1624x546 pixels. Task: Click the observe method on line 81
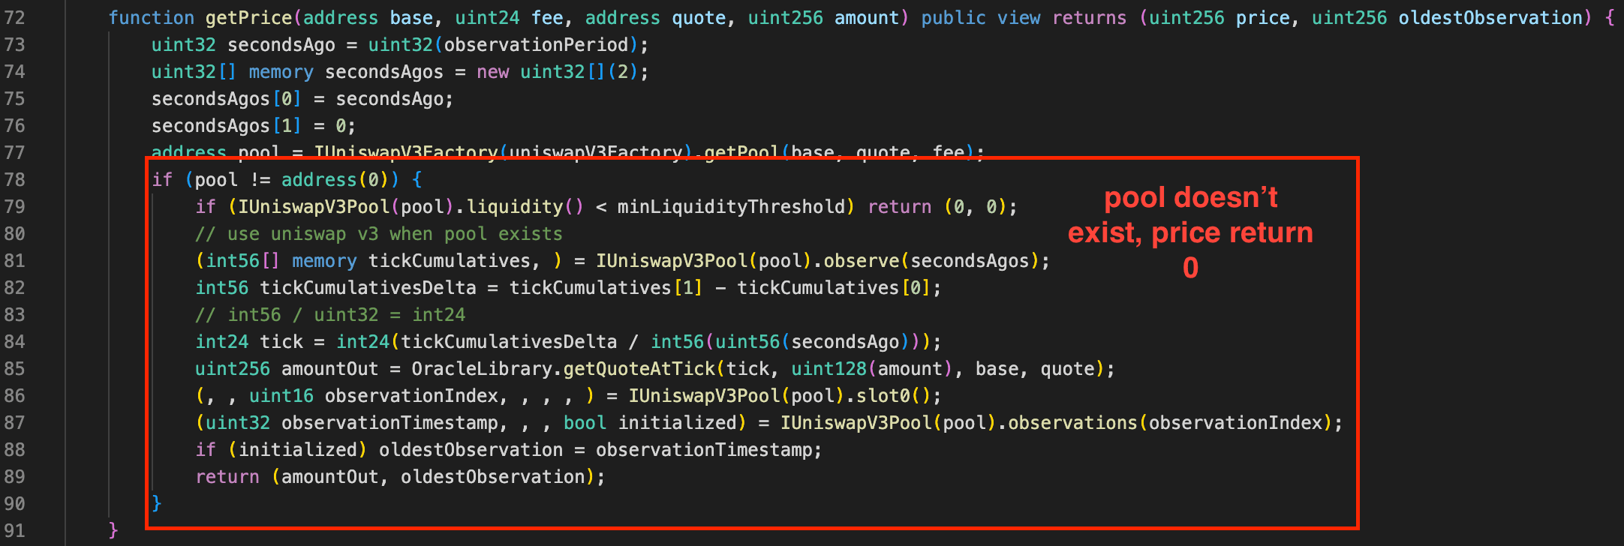862,261
